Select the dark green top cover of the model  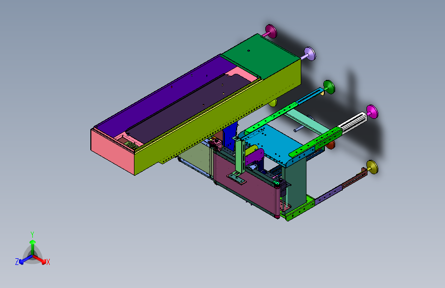pyautogui.click(x=261, y=56)
